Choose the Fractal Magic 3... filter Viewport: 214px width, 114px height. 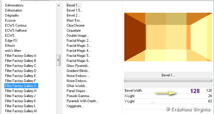point(79,46)
